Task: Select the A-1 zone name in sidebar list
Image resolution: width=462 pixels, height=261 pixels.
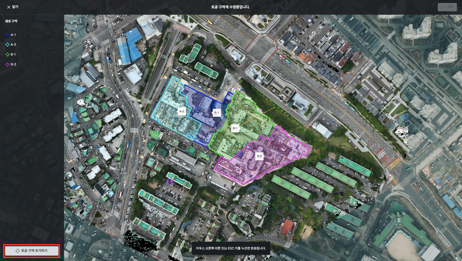Action: pyautogui.click(x=13, y=35)
